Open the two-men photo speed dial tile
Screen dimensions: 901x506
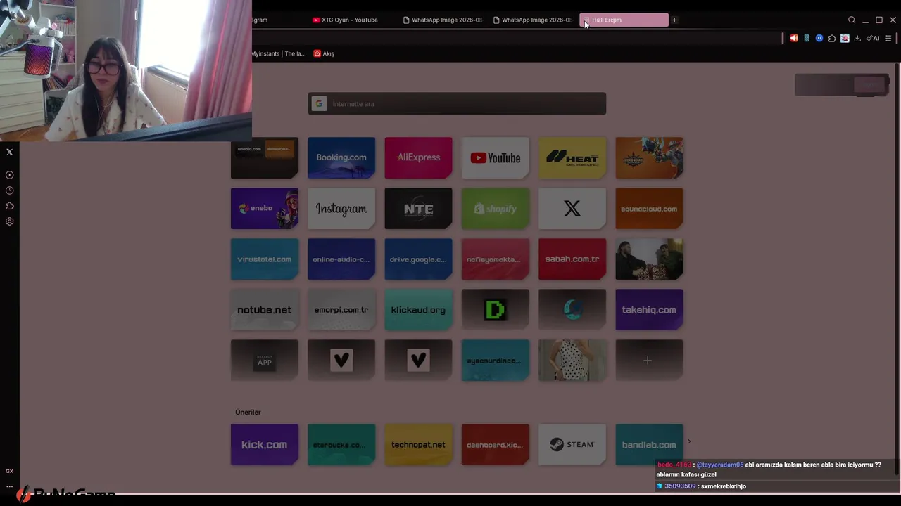(x=649, y=259)
